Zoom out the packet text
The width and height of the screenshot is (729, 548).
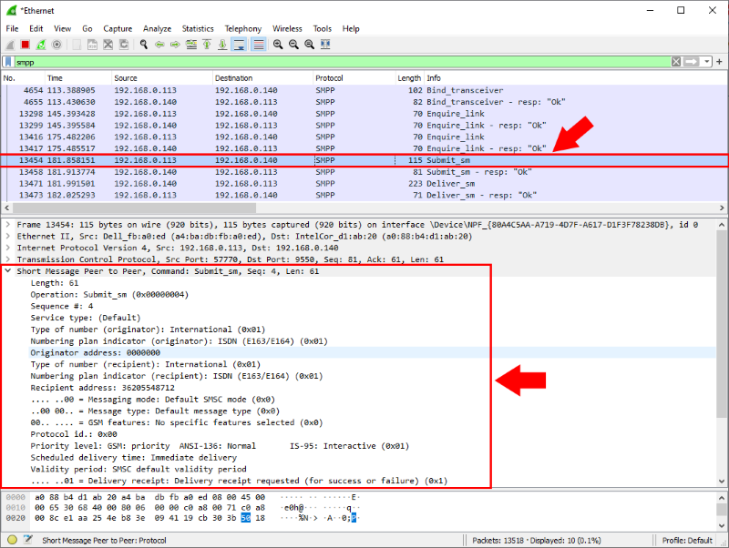point(293,45)
